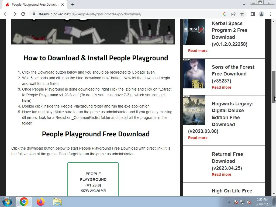Focus the address bar URL
The height and width of the screenshot is (207, 276).
coord(90,14)
